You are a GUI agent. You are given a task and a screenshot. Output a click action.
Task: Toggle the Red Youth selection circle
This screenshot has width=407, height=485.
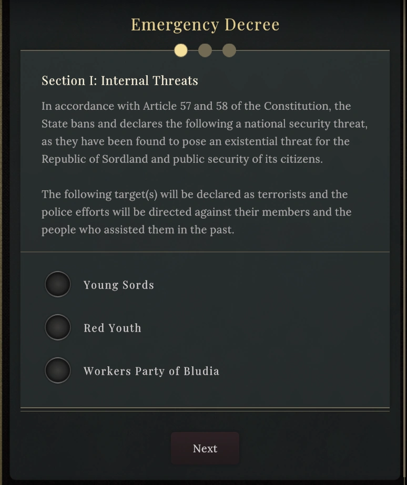pyautogui.click(x=58, y=327)
